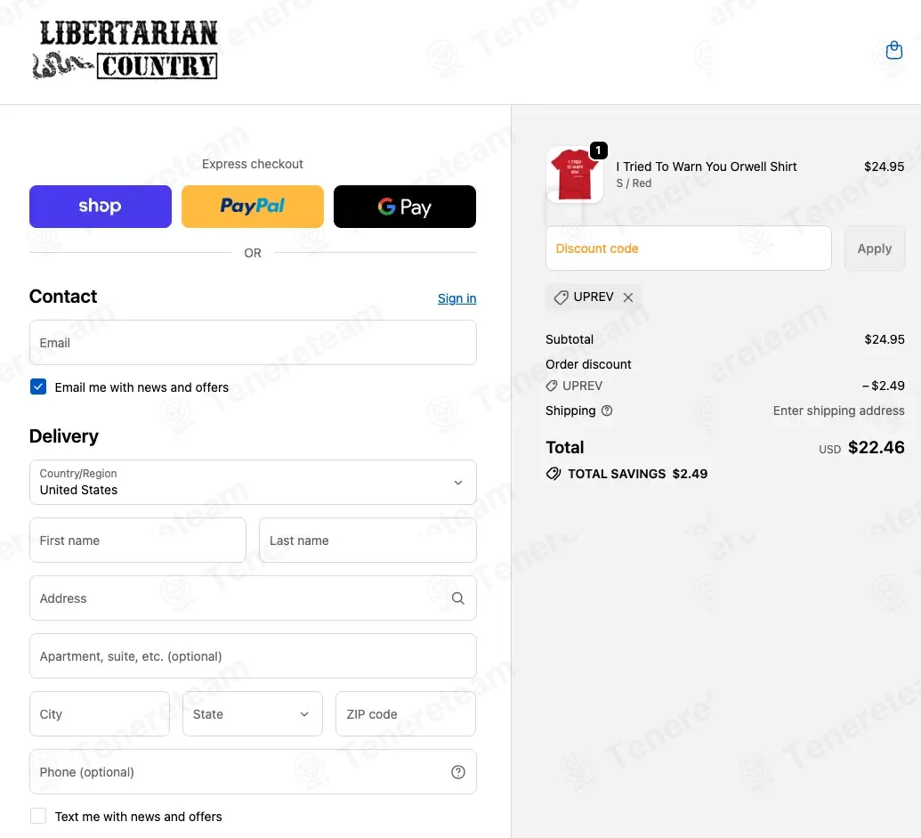Choose PayPal express checkout
Screen dimensions: 921x838
coord(253,207)
